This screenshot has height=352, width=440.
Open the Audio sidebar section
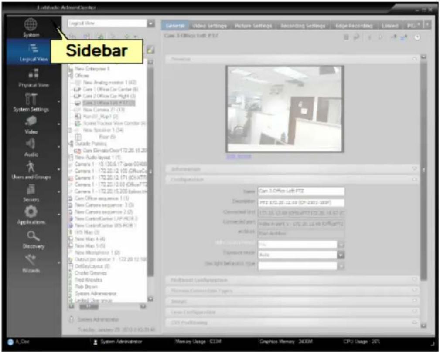pyautogui.click(x=31, y=148)
